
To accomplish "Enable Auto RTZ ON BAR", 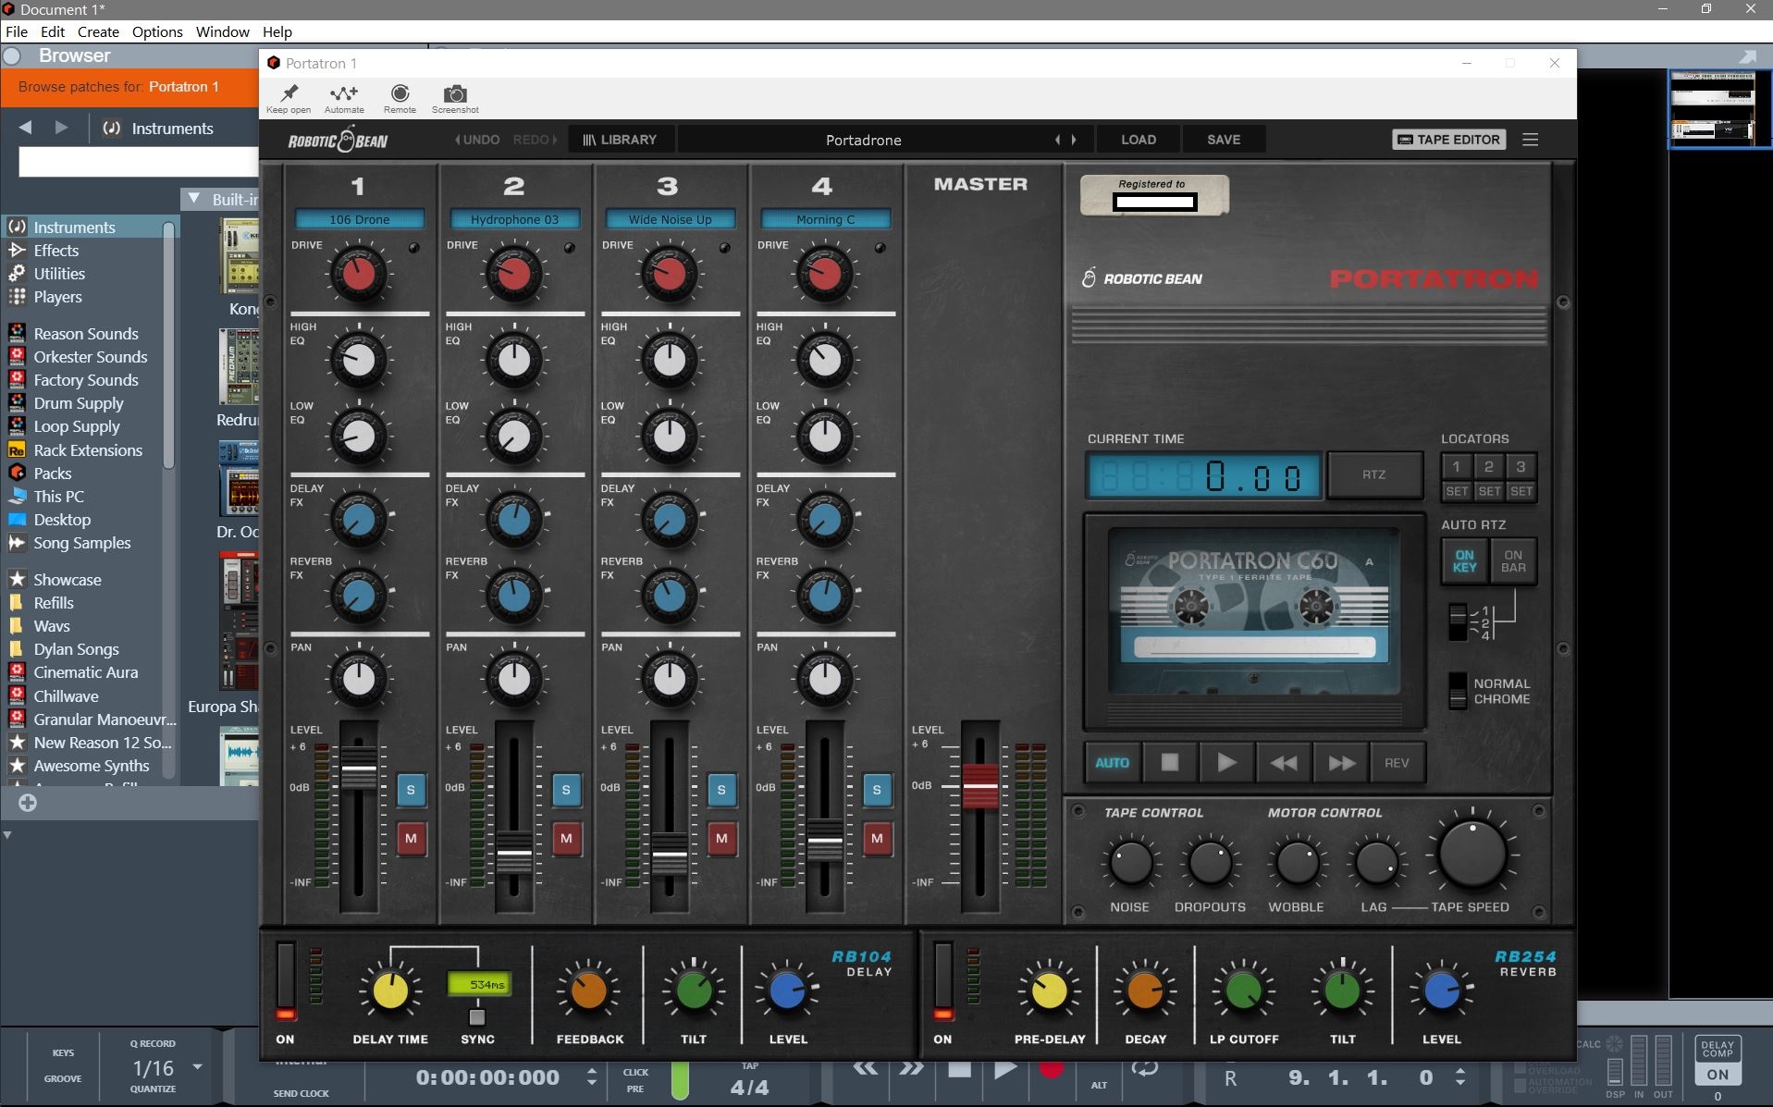I will (x=1513, y=561).
